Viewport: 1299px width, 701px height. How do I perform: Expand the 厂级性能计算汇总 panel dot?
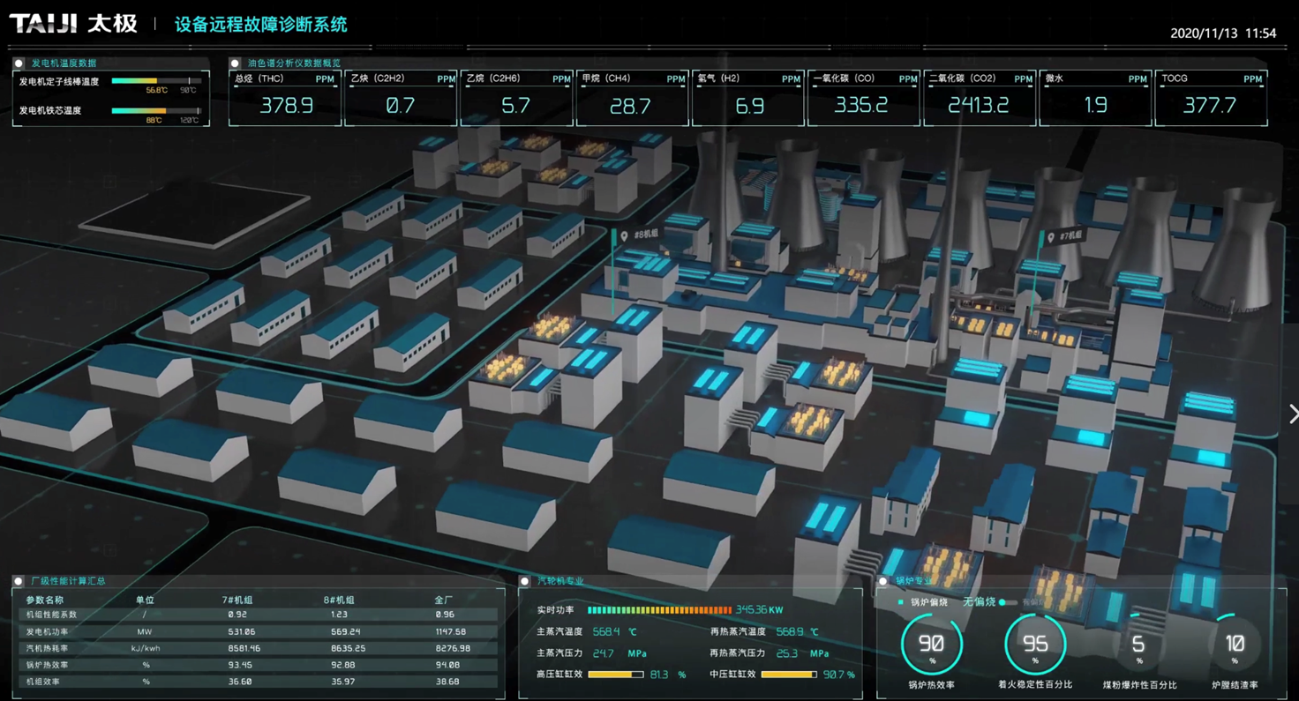point(19,581)
